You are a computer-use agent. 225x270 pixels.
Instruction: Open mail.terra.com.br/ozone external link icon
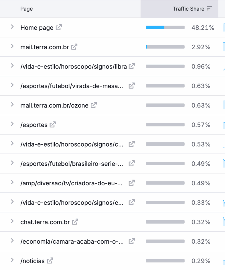pyautogui.click(x=94, y=105)
